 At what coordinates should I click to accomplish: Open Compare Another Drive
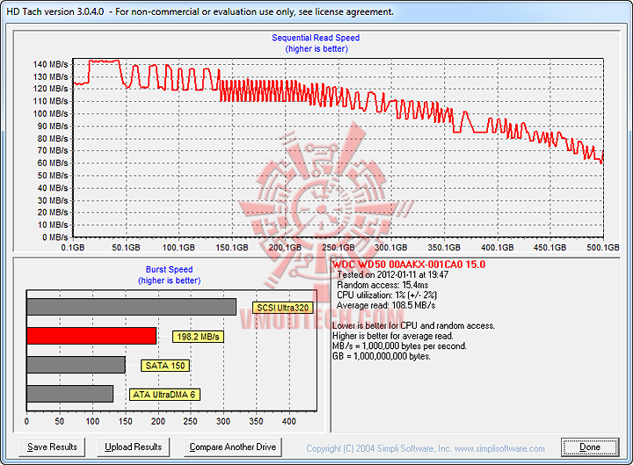(x=232, y=447)
